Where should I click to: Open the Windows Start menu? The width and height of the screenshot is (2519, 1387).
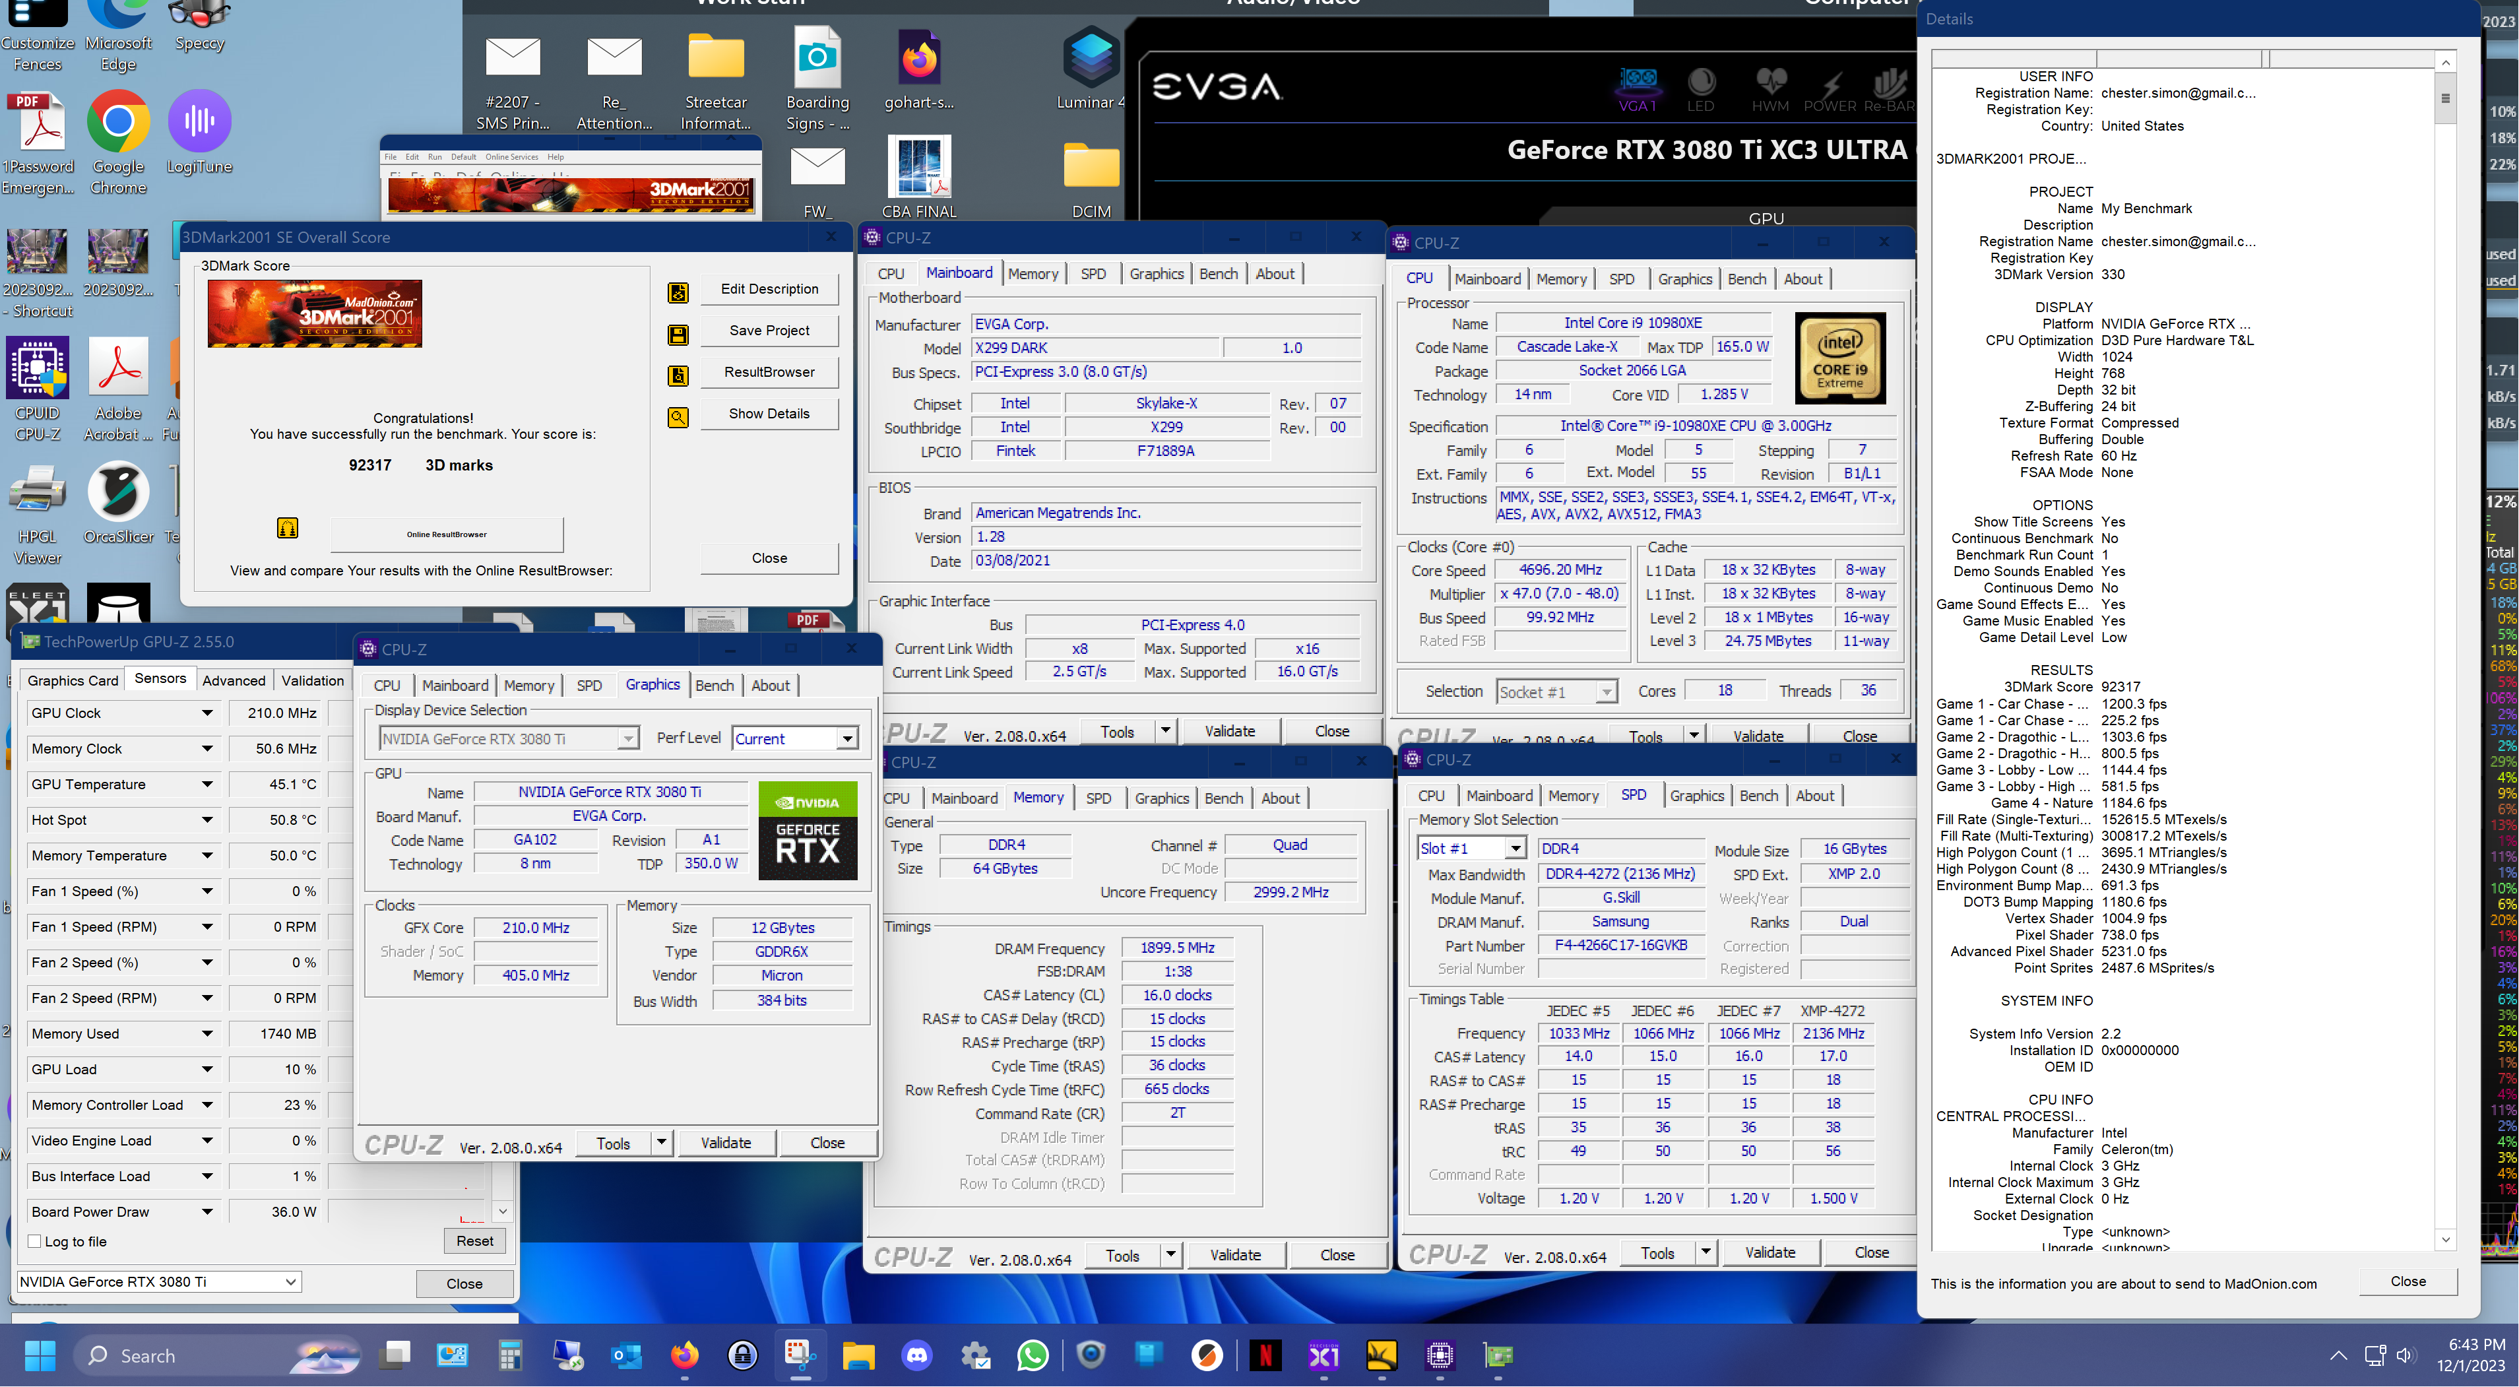(40, 1356)
